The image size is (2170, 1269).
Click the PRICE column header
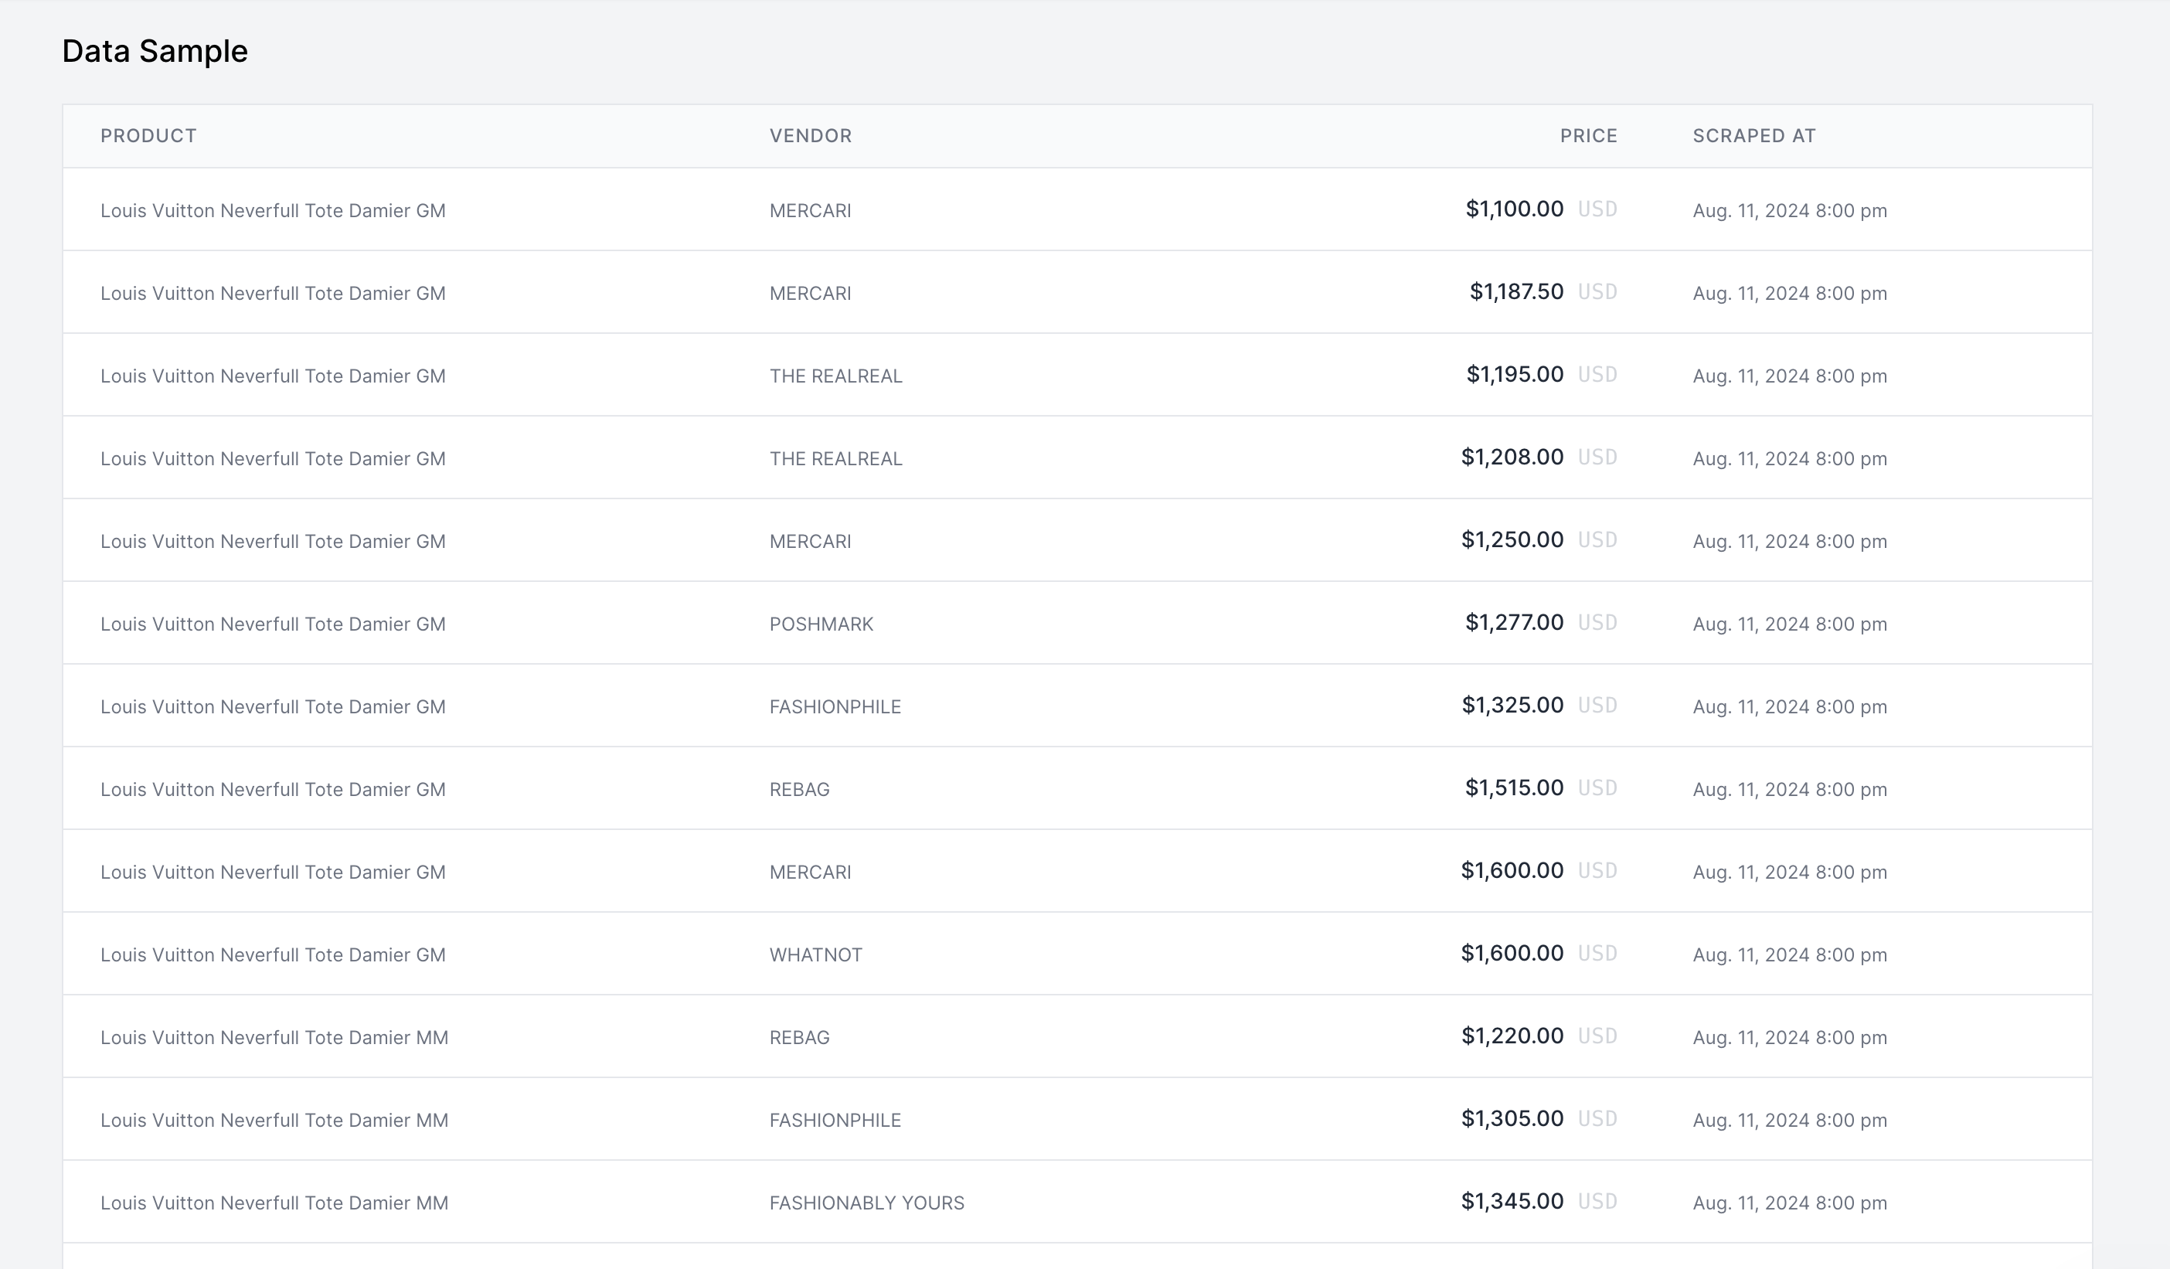[1588, 136]
